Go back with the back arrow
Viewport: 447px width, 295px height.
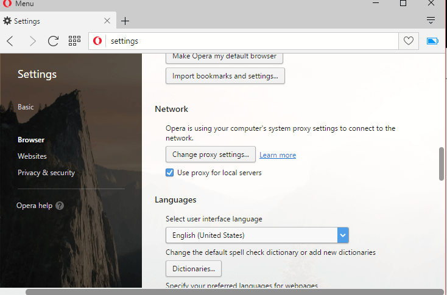point(10,41)
